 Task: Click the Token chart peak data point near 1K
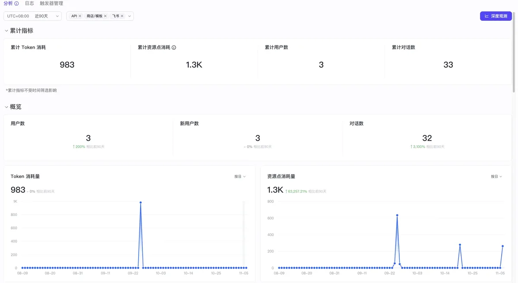(141, 202)
